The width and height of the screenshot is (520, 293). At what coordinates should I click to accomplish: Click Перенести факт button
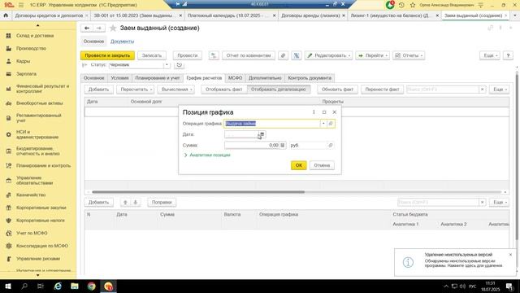382,90
